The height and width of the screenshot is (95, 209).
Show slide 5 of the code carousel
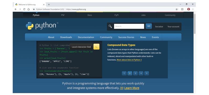[x=147, y=73]
